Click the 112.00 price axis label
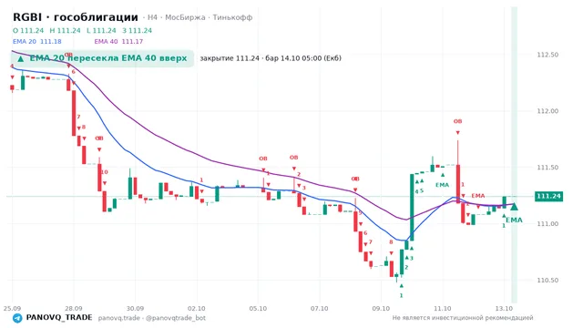This screenshot has height=328, width=583. pos(547,111)
